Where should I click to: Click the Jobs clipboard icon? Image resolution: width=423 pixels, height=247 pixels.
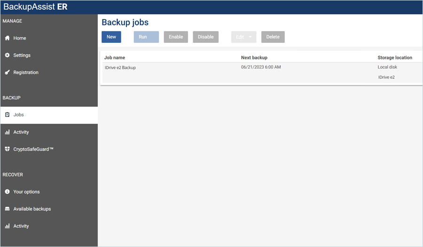click(7, 115)
